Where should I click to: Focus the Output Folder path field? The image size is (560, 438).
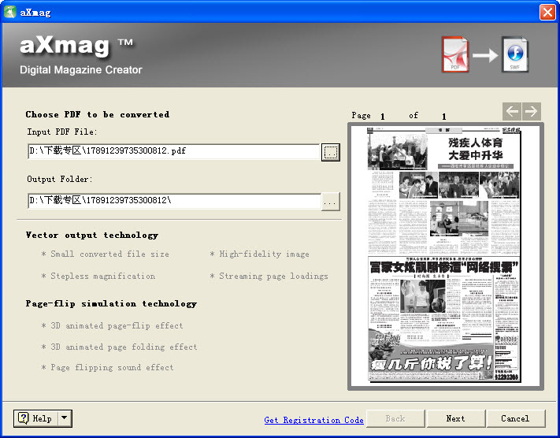[173, 201]
